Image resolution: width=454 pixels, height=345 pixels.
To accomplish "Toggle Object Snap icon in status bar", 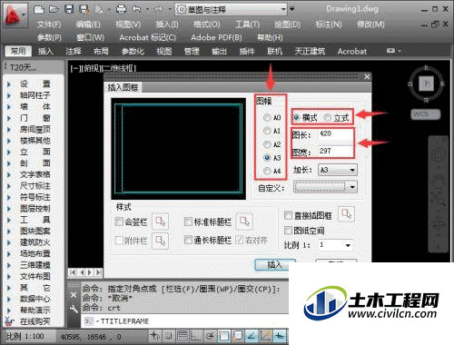I will [x=224, y=336].
